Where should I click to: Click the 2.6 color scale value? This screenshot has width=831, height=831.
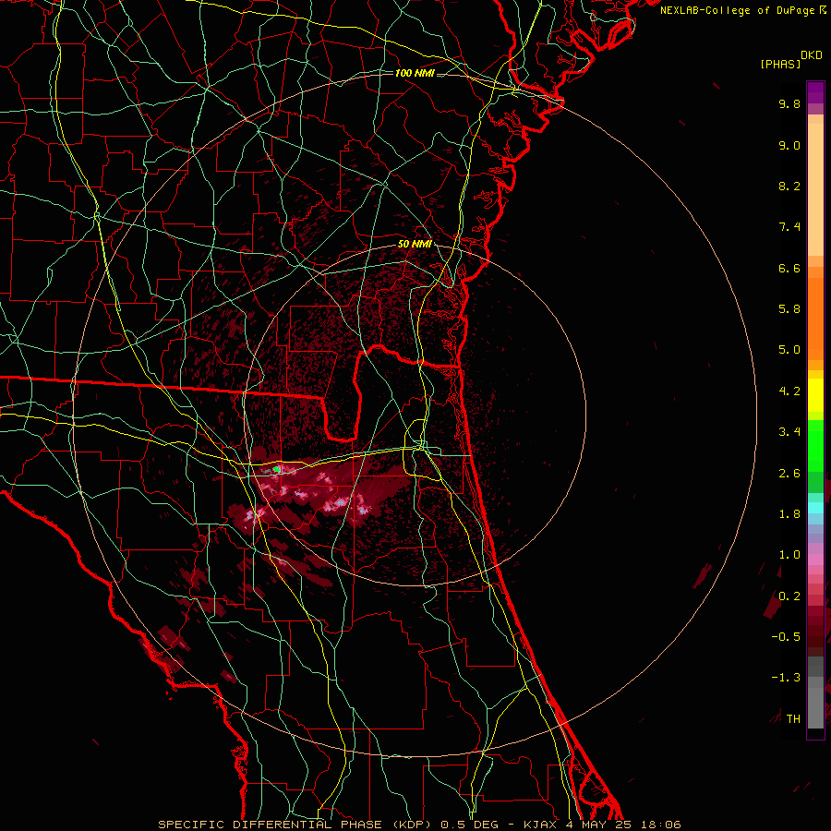[789, 474]
